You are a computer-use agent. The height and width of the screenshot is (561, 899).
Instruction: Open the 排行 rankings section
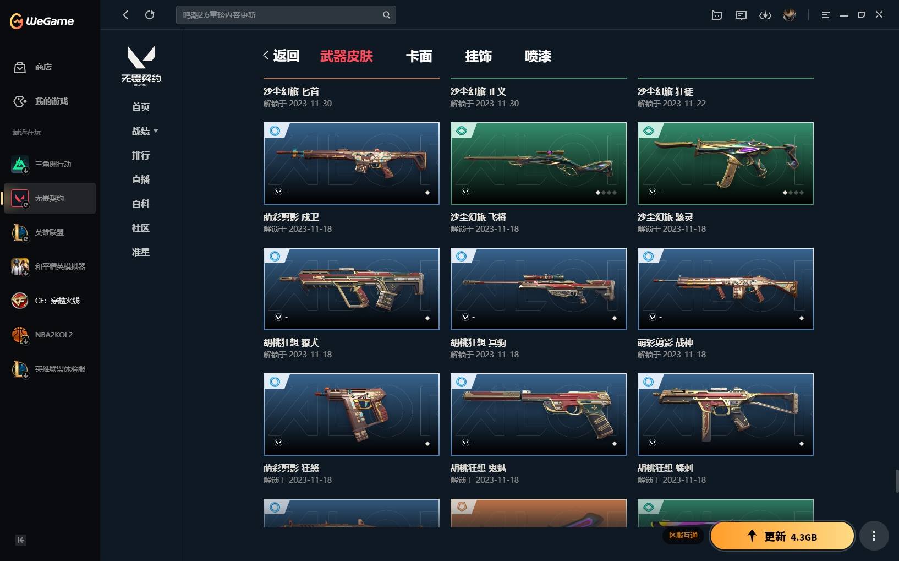click(x=141, y=155)
